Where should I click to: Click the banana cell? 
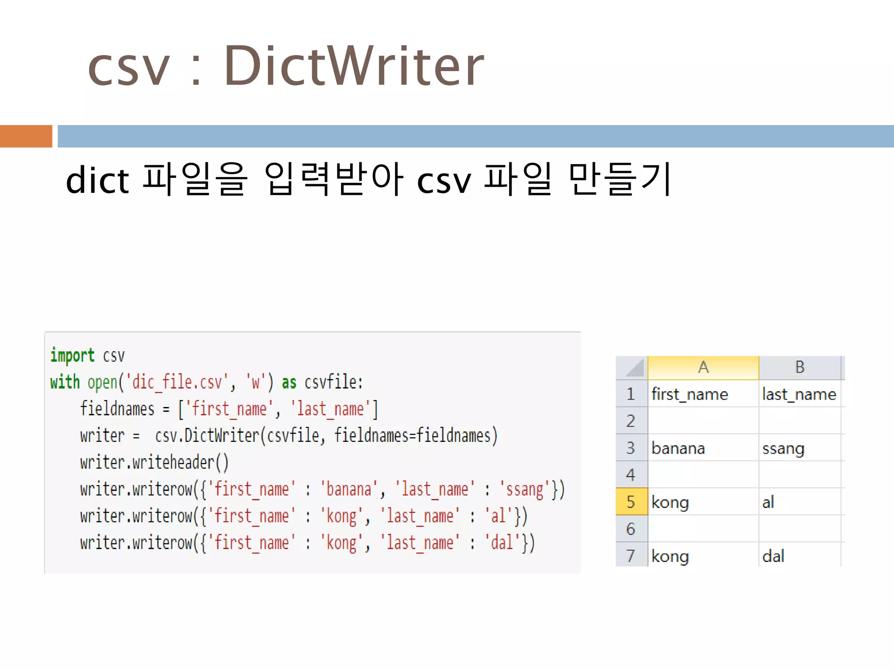(678, 448)
